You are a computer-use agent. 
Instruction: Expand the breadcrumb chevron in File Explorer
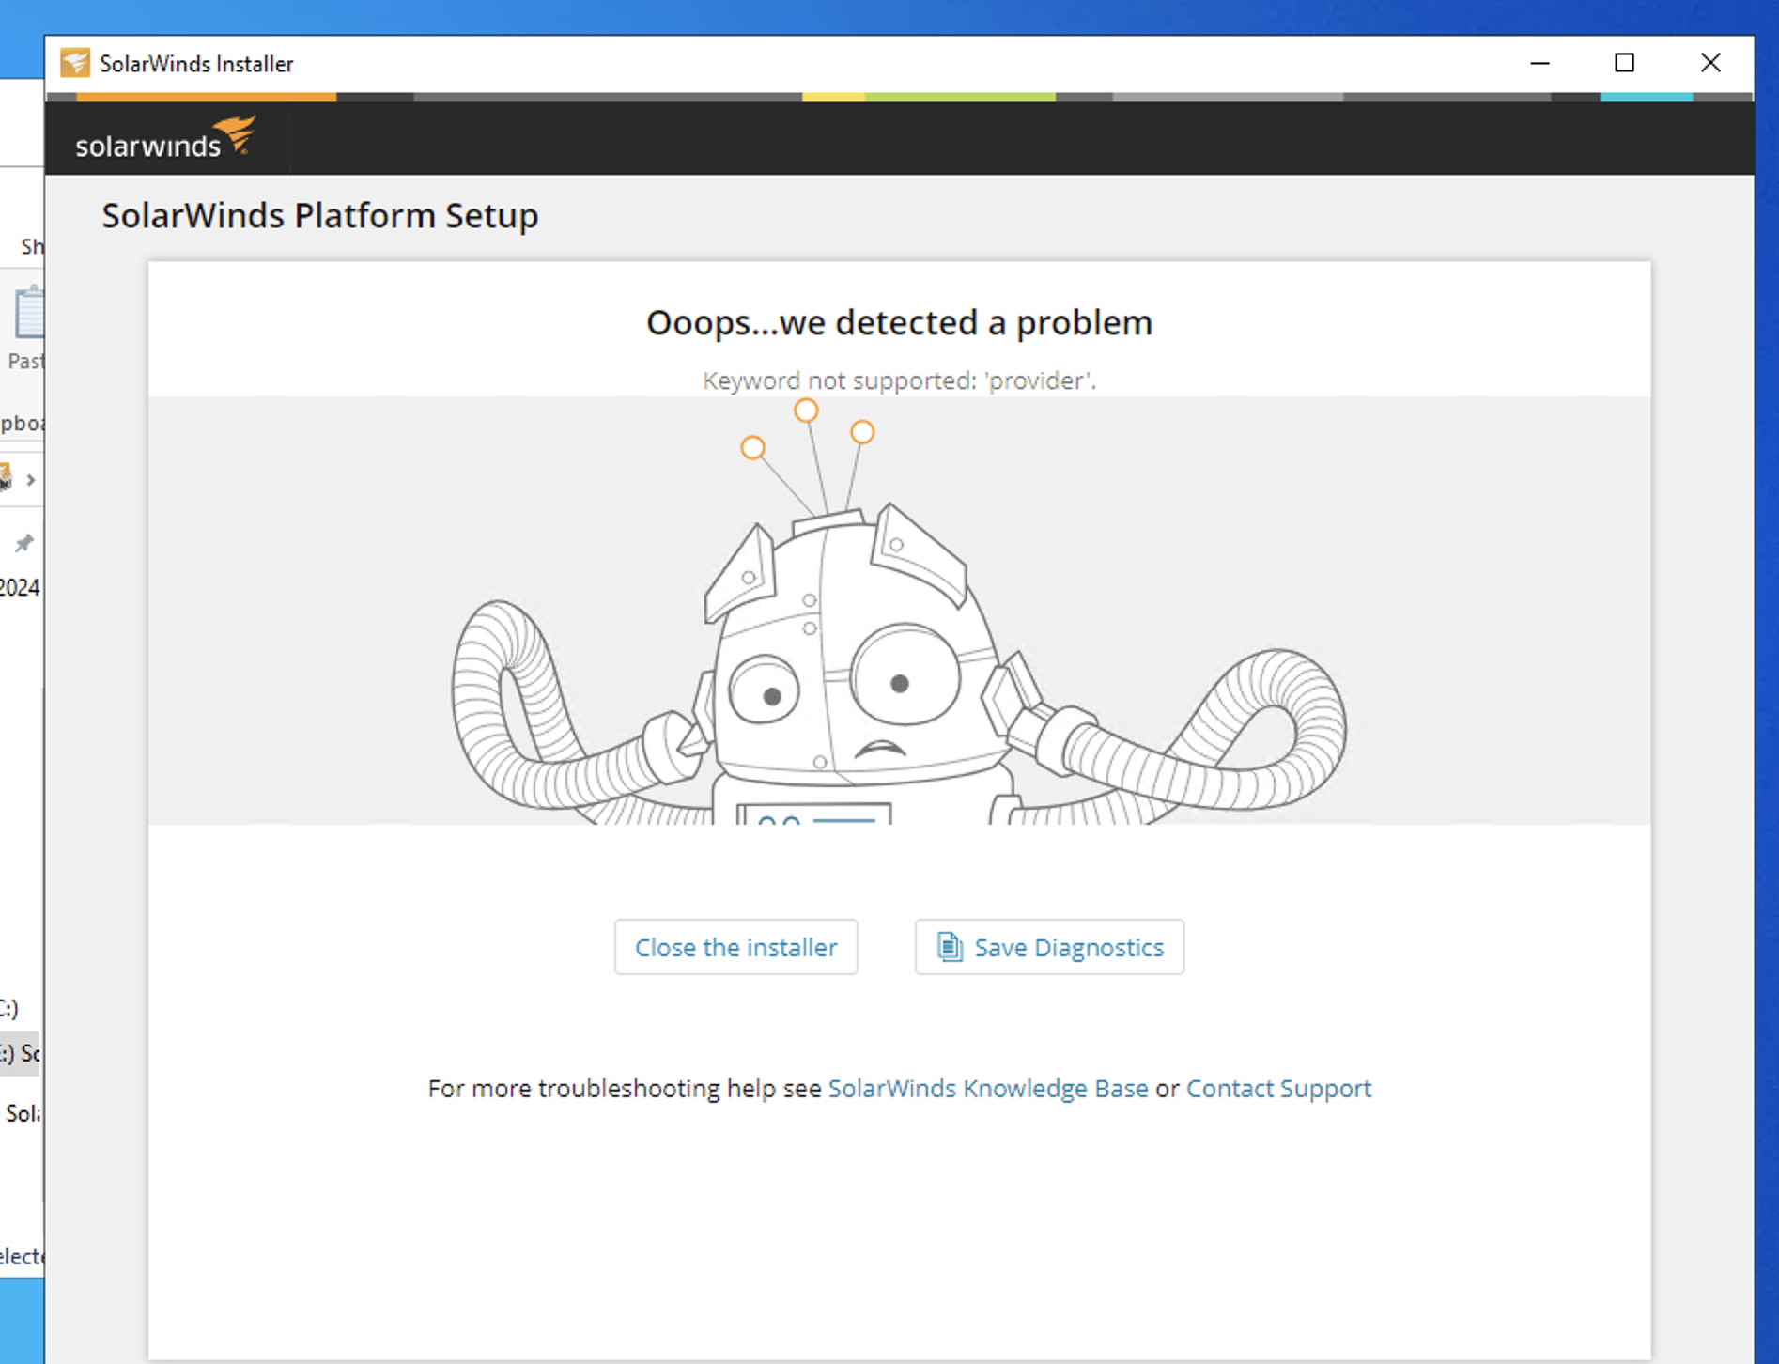pyautogui.click(x=31, y=480)
